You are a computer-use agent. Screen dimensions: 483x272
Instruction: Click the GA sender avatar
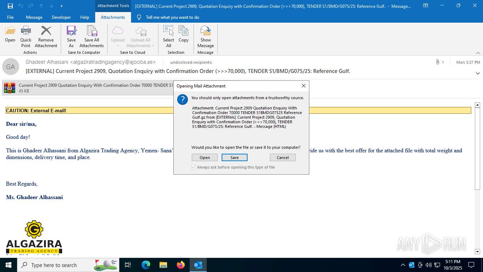tap(11, 67)
